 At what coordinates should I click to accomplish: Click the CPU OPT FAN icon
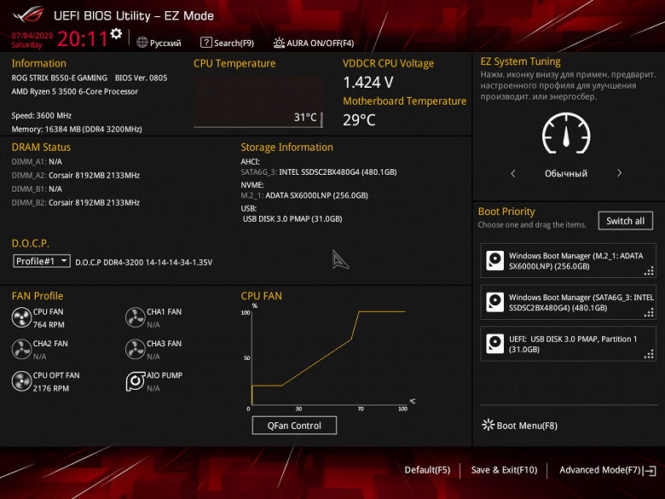pyautogui.click(x=21, y=381)
